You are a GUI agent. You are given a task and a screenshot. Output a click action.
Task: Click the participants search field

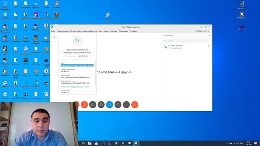pos(186,41)
